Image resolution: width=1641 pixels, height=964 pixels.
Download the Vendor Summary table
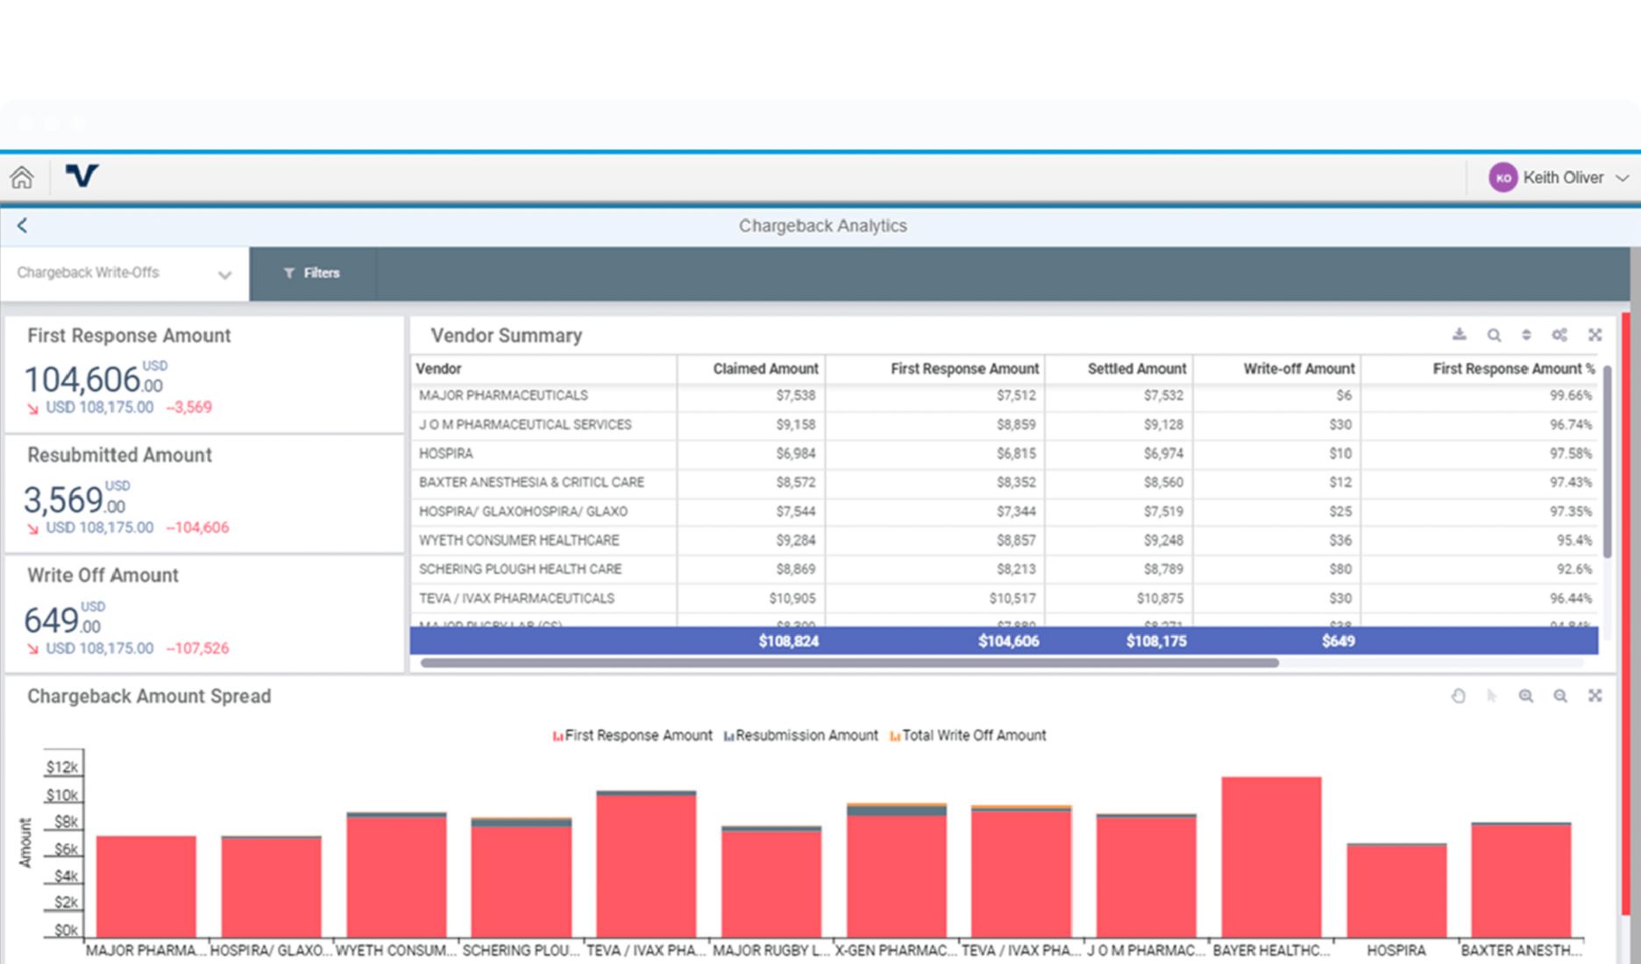point(1459,335)
